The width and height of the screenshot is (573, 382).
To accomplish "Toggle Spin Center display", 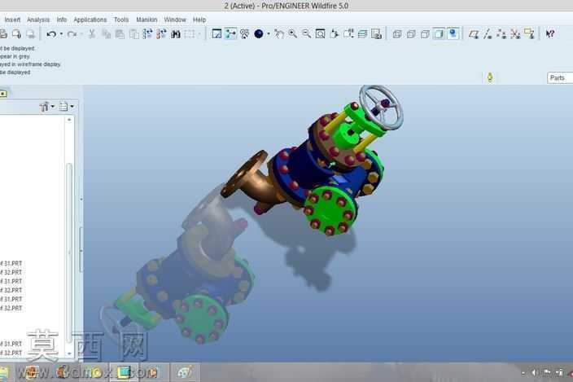I will coord(230,34).
